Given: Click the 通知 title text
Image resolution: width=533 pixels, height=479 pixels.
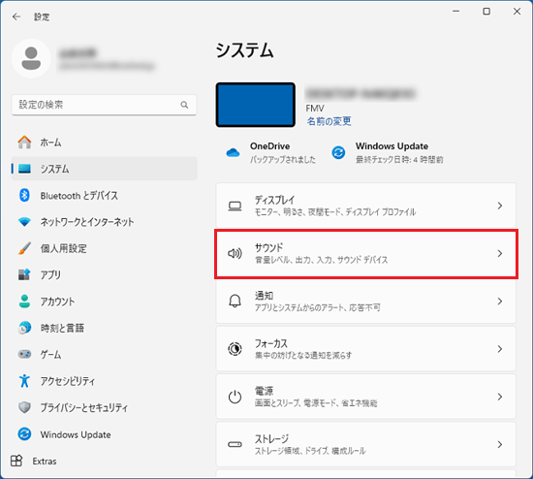Looking at the screenshot, I should point(265,296).
